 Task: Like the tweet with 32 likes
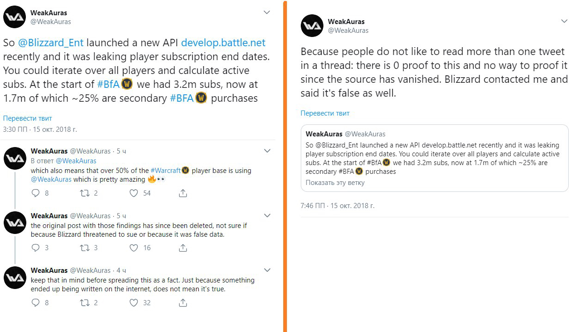134,303
